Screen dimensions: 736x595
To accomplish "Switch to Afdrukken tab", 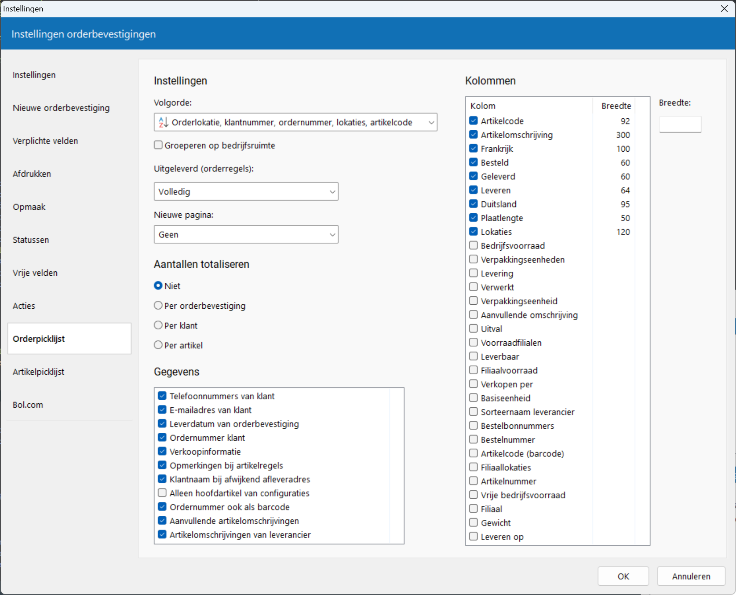I will pos(69,174).
